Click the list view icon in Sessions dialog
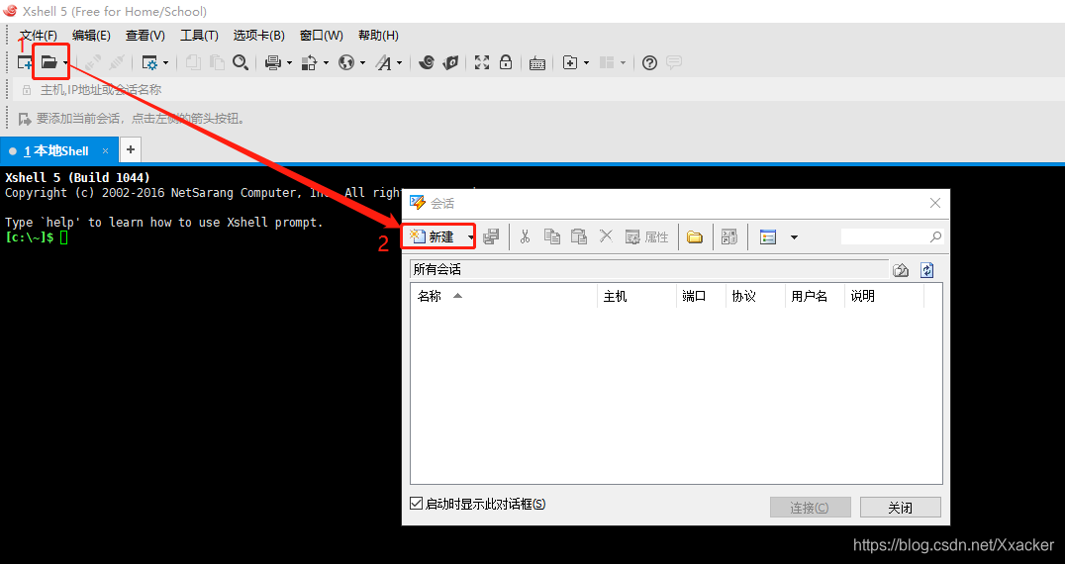 click(768, 236)
